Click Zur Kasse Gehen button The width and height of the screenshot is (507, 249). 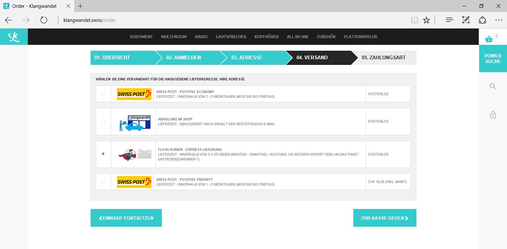(385, 218)
